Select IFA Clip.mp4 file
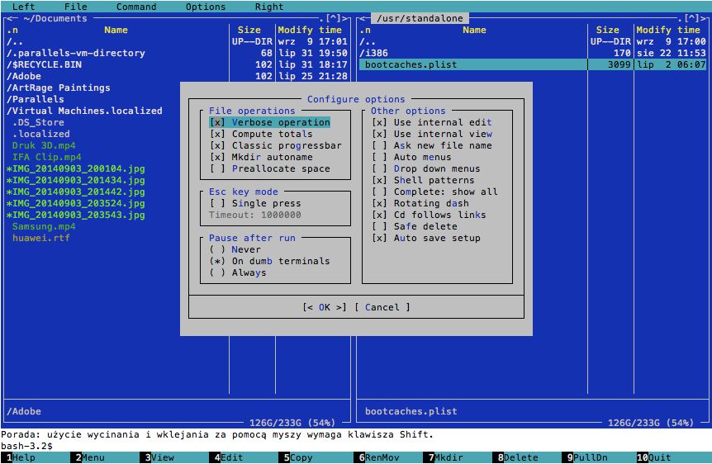This screenshot has width=712, height=464. pos(47,157)
